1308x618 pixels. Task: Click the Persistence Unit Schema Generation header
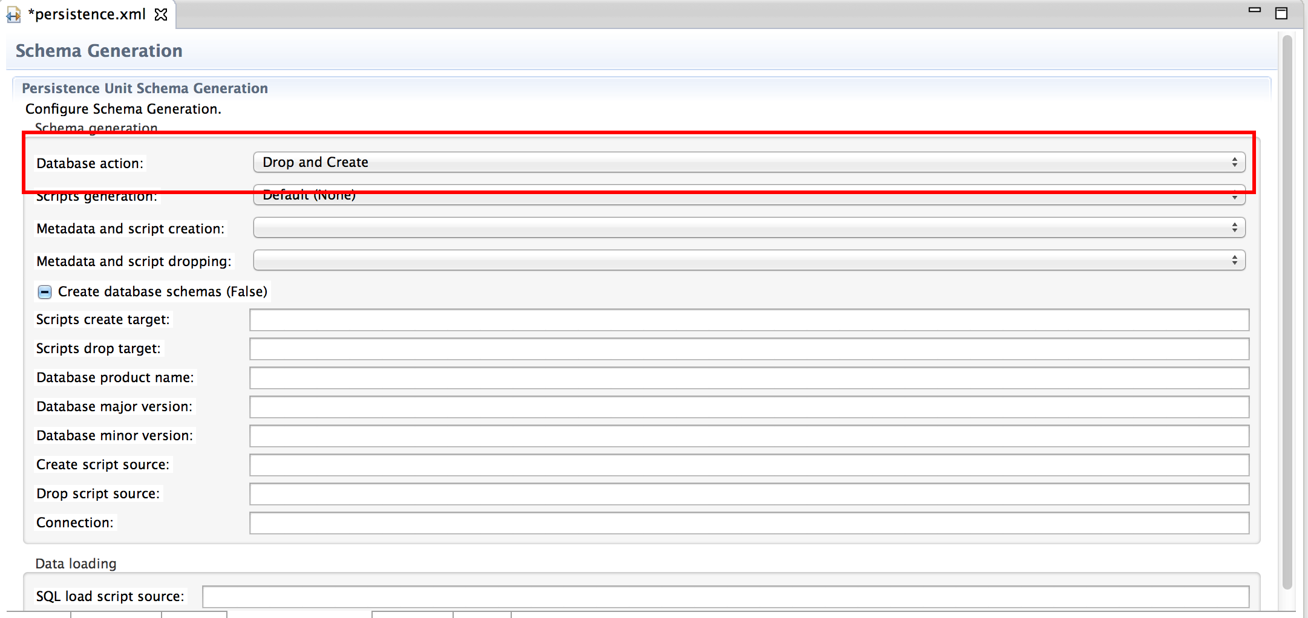click(145, 88)
